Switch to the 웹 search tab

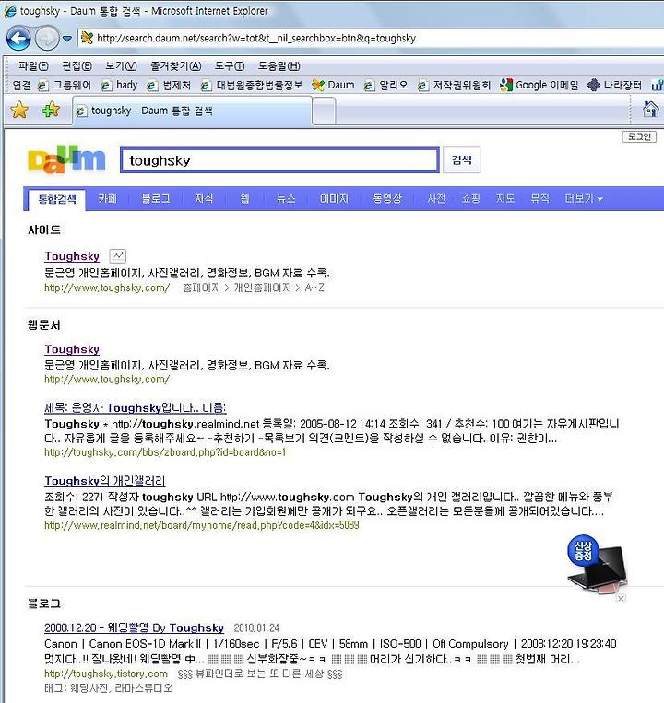[x=244, y=199]
